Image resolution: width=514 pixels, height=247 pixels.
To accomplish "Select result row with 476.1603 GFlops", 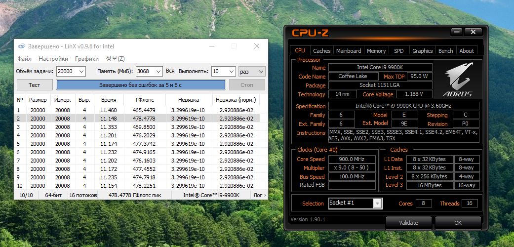I will pyautogui.click(x=137, y=161).
